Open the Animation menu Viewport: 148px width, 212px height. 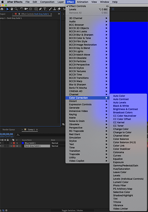tap(83, 2)
